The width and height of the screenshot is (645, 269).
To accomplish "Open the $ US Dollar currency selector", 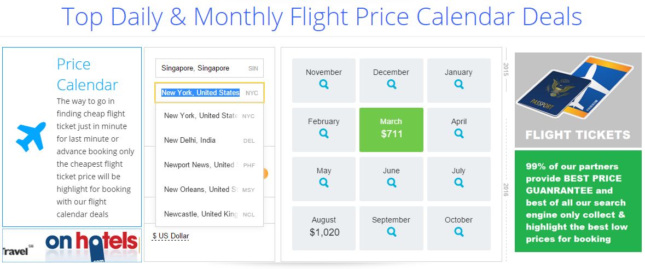I will click(x=171, y=236).
